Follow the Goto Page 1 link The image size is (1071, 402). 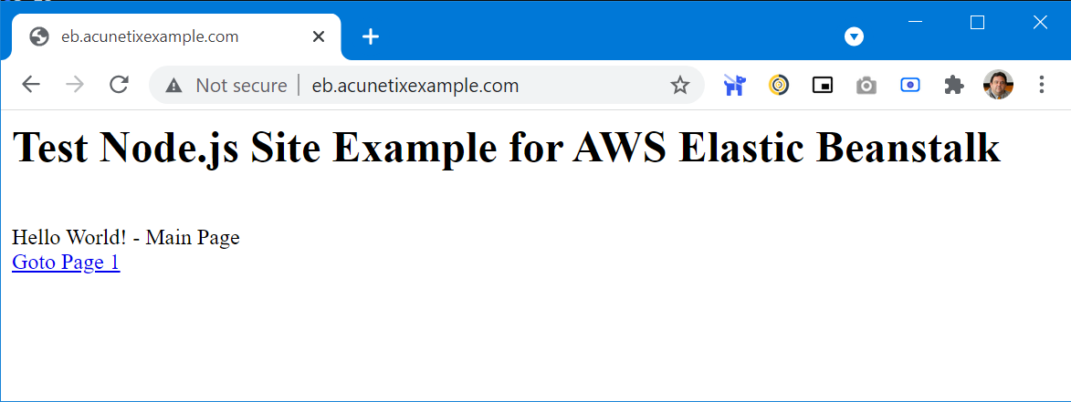[66, 263]
